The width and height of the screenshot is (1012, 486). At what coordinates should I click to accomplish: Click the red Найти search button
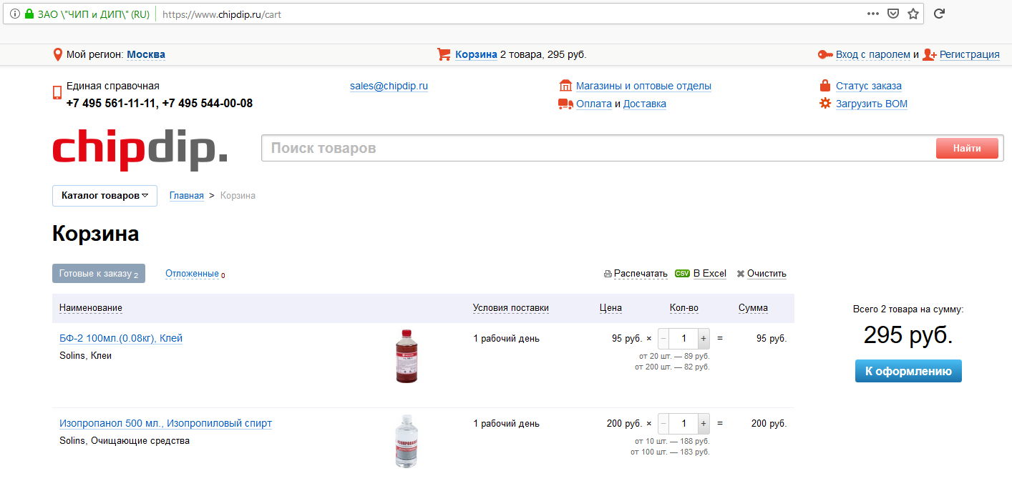tap(967, 149)
